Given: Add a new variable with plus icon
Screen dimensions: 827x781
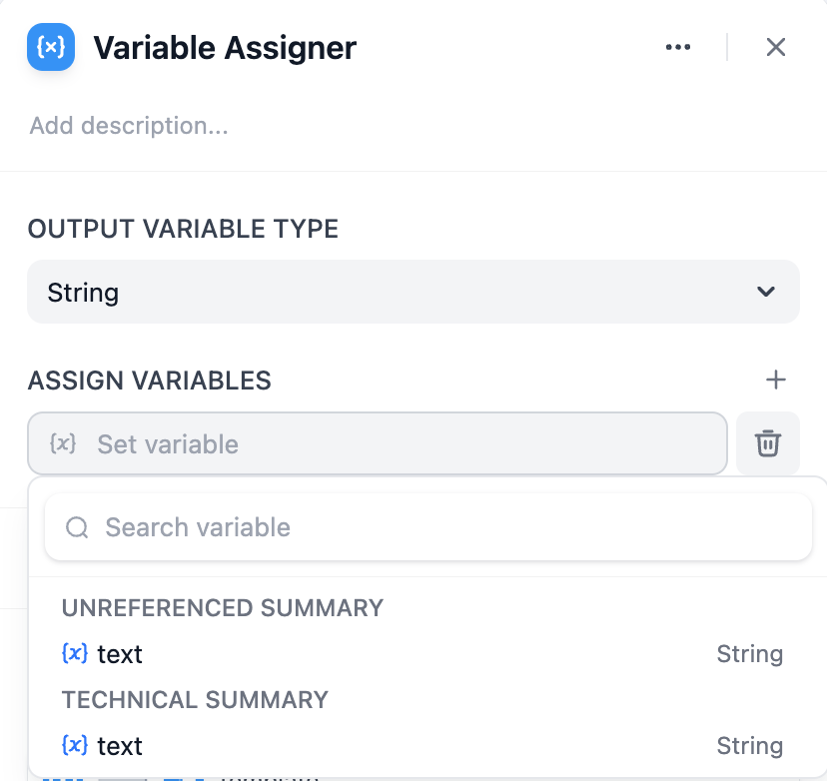Looking at the screenshot, I should pyautogui.click(x=776, y=381).
